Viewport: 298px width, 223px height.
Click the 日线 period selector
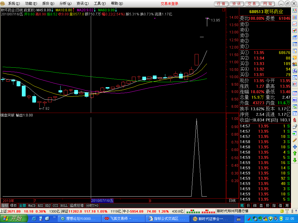[232, 201]
